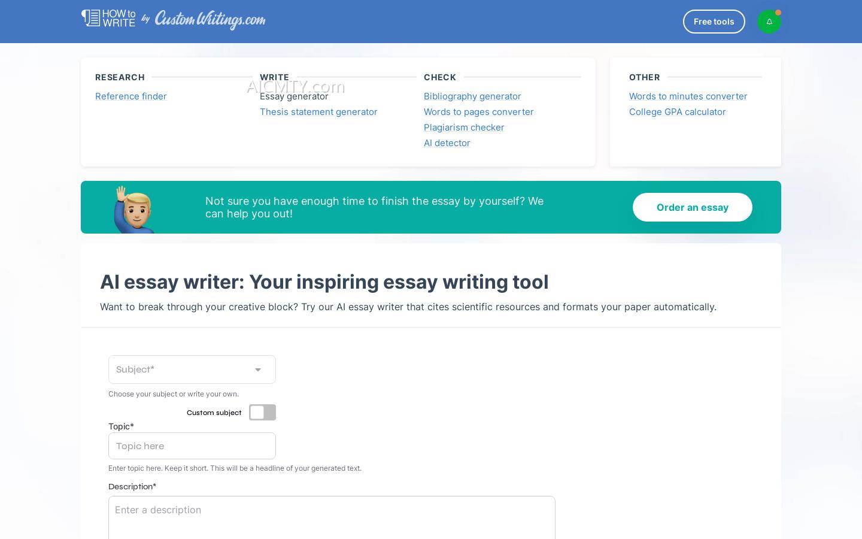Expand the Subject selector chevron

tap(258, 370)
